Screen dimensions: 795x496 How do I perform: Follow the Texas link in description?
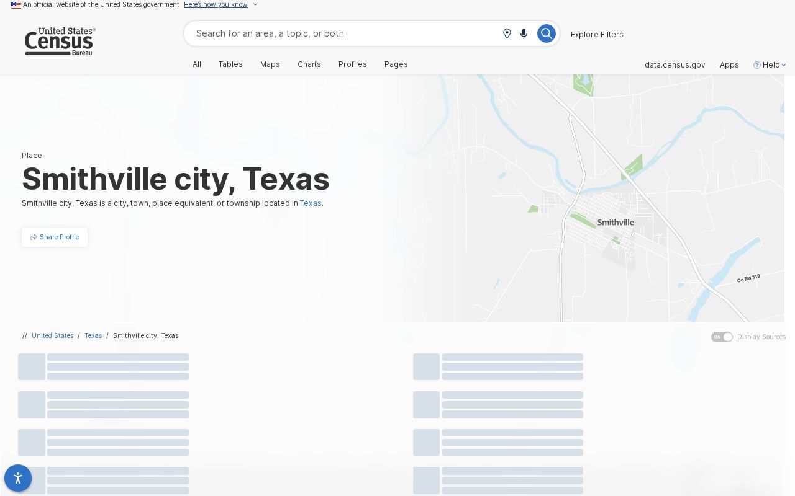point(311,203)
